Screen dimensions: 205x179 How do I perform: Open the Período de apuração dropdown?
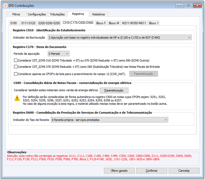click(x=58, y=54)
